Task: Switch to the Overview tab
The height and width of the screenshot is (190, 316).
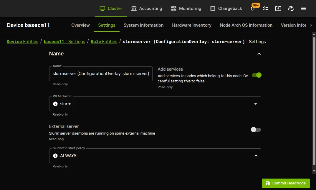Action: click(80, 25)
